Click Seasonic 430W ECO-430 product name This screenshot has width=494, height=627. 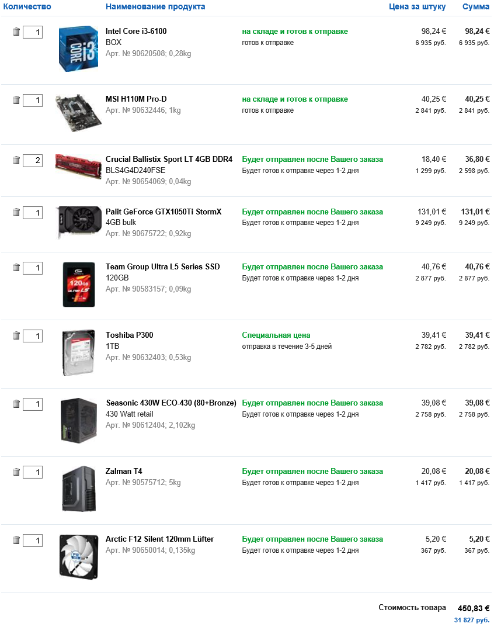click(x=171, y=403)
